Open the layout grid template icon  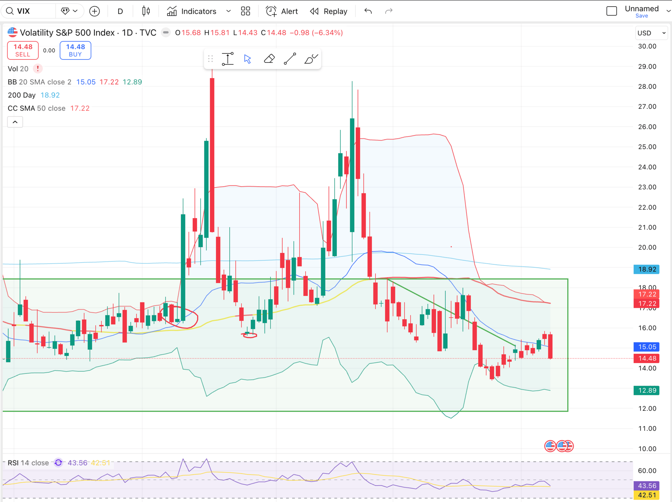coord(245,11)
